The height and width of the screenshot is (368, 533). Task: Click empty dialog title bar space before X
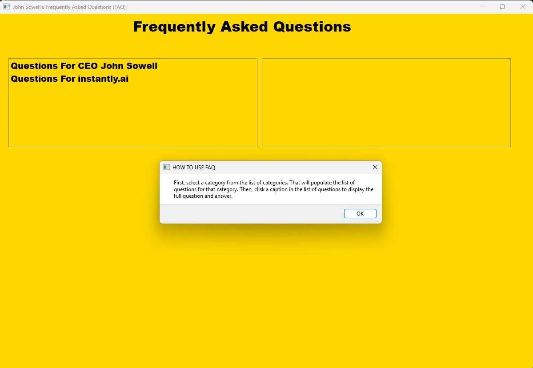pyautogui.click(x=293, y=168)
